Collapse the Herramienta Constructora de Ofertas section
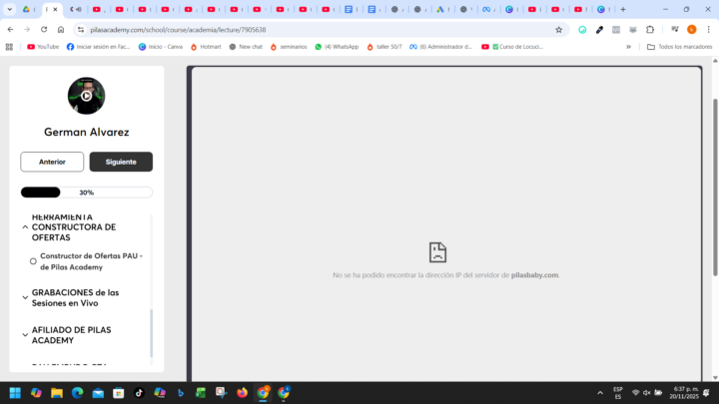The height and width of the screenshot is (404, 719). (25, 227)
